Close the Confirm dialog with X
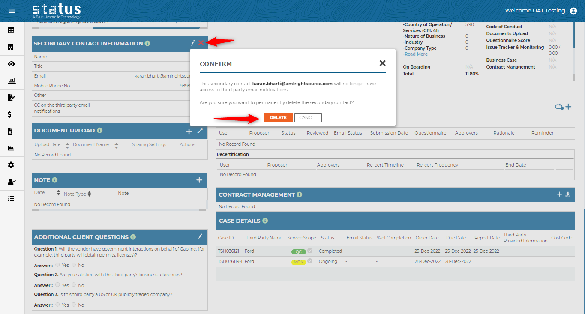This screenshot has width=585, height=314. pos(382,63)
